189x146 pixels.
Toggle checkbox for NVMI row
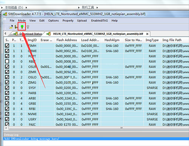(7, 114)
